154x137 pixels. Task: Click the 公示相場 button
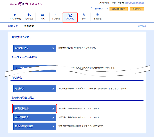click(99, 9)
